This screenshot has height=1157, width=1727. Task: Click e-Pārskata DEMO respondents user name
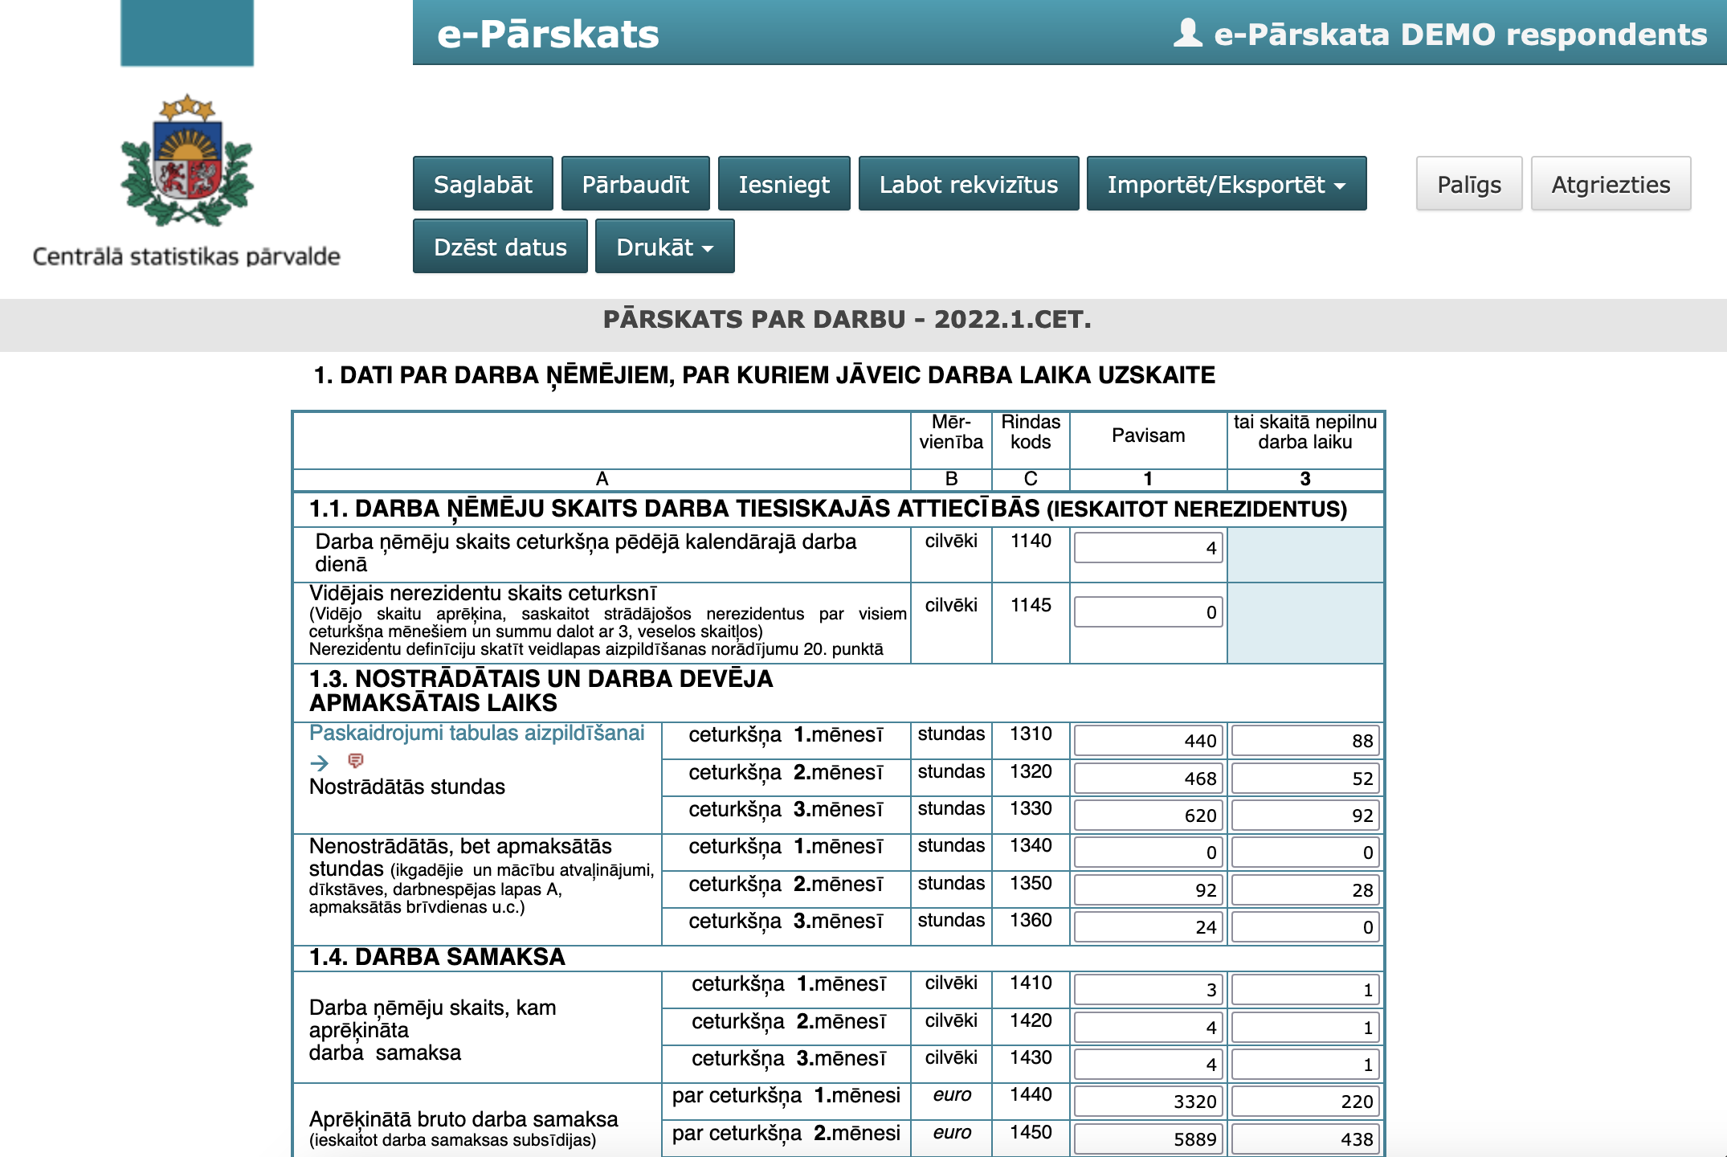pyautogui.click(x=1460, y=35)
